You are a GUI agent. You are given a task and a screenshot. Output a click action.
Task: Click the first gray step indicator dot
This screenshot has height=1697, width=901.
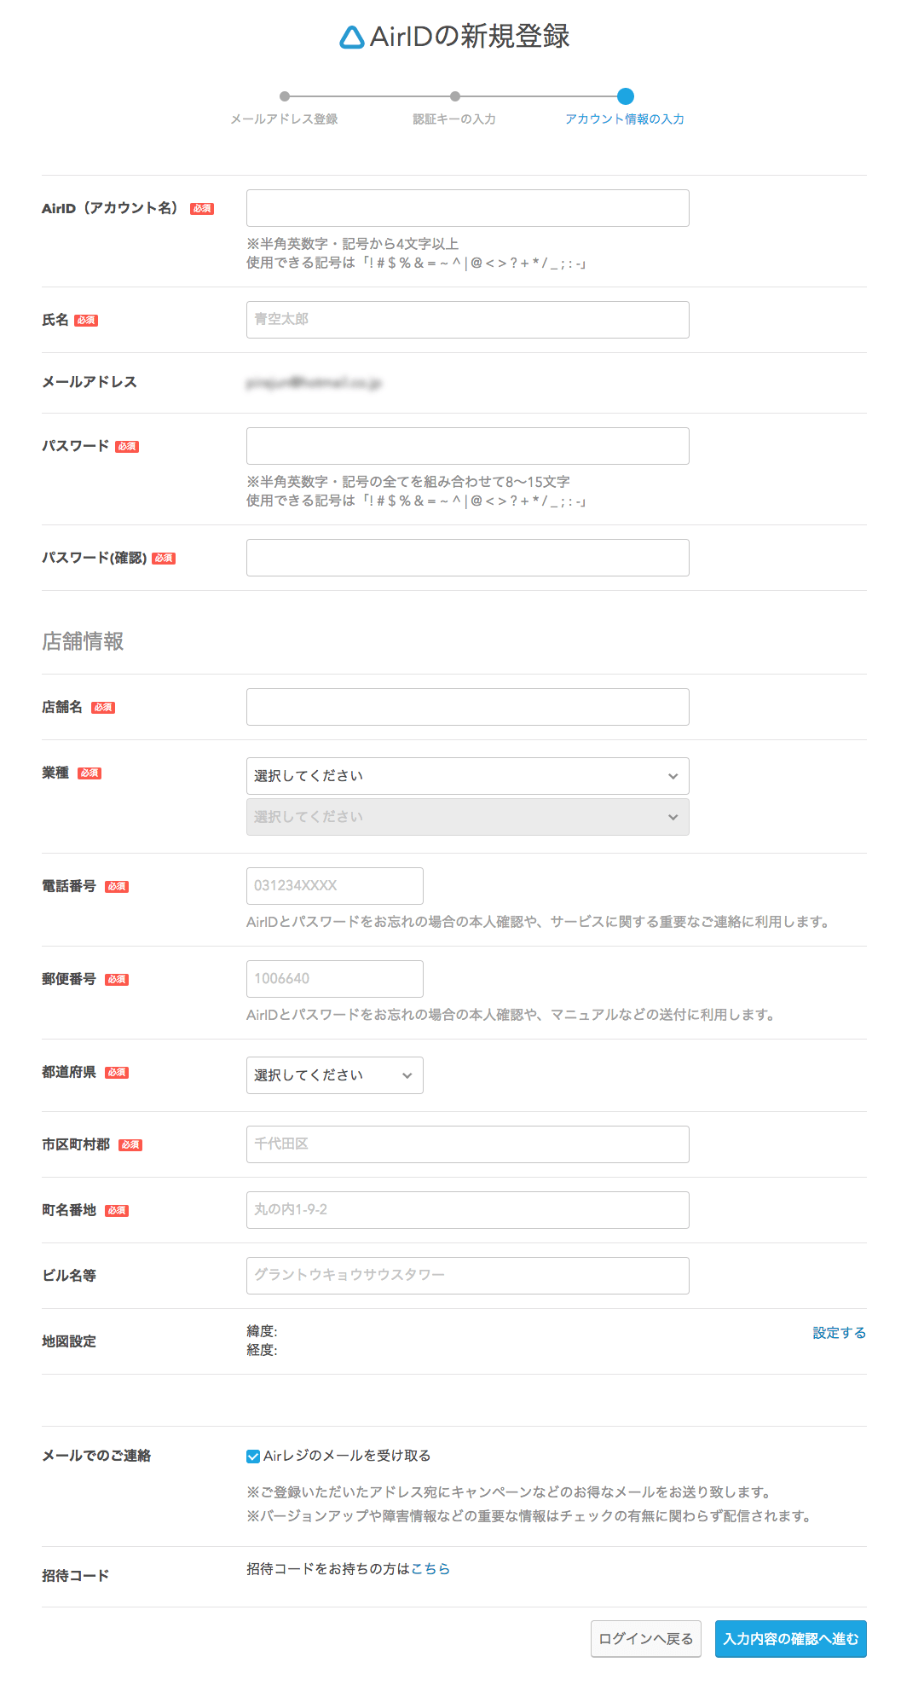(285, 96)
